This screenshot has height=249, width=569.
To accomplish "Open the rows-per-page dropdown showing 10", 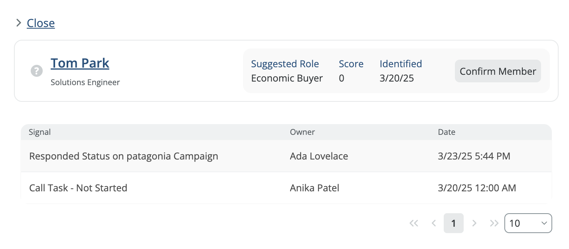I will (x=528, y=224).
